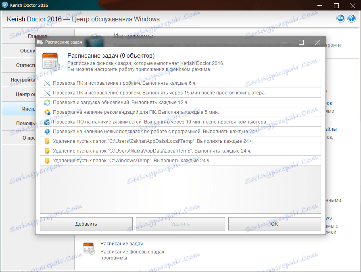This screenshot has width=361, height=272.
Task: Click the large calendar icon in the dialog header
Action: click(x=51, y=62)
